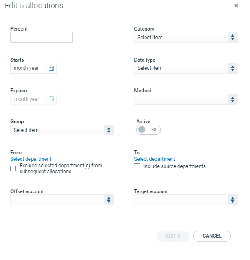
Task: Open the Group Select item field
Action: coord(62,130)
